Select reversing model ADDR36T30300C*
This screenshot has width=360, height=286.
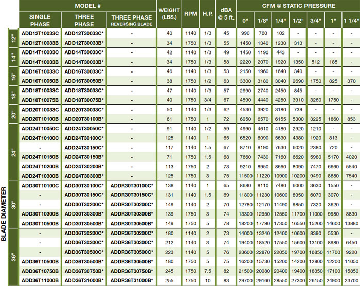(x=132, y=243)
